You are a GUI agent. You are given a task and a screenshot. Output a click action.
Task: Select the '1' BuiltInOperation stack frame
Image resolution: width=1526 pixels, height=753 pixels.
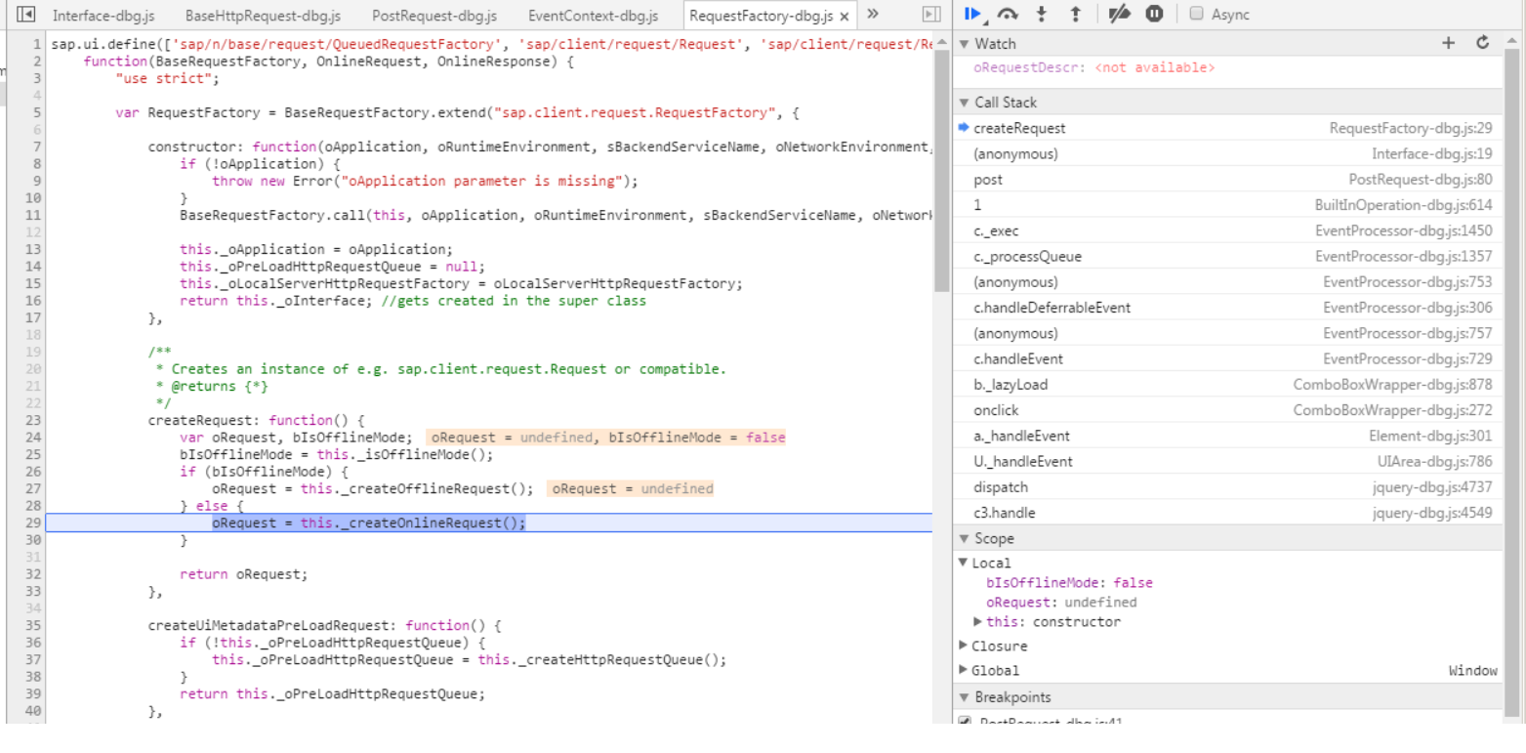click(x=1227, y=205)
